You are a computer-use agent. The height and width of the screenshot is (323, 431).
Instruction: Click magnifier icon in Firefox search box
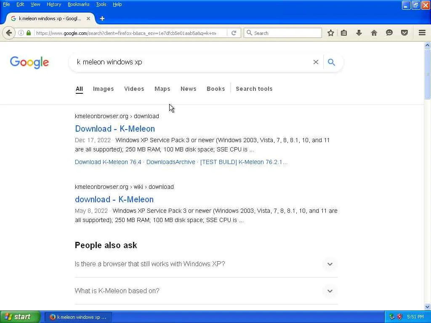click(x=249, y=33)
